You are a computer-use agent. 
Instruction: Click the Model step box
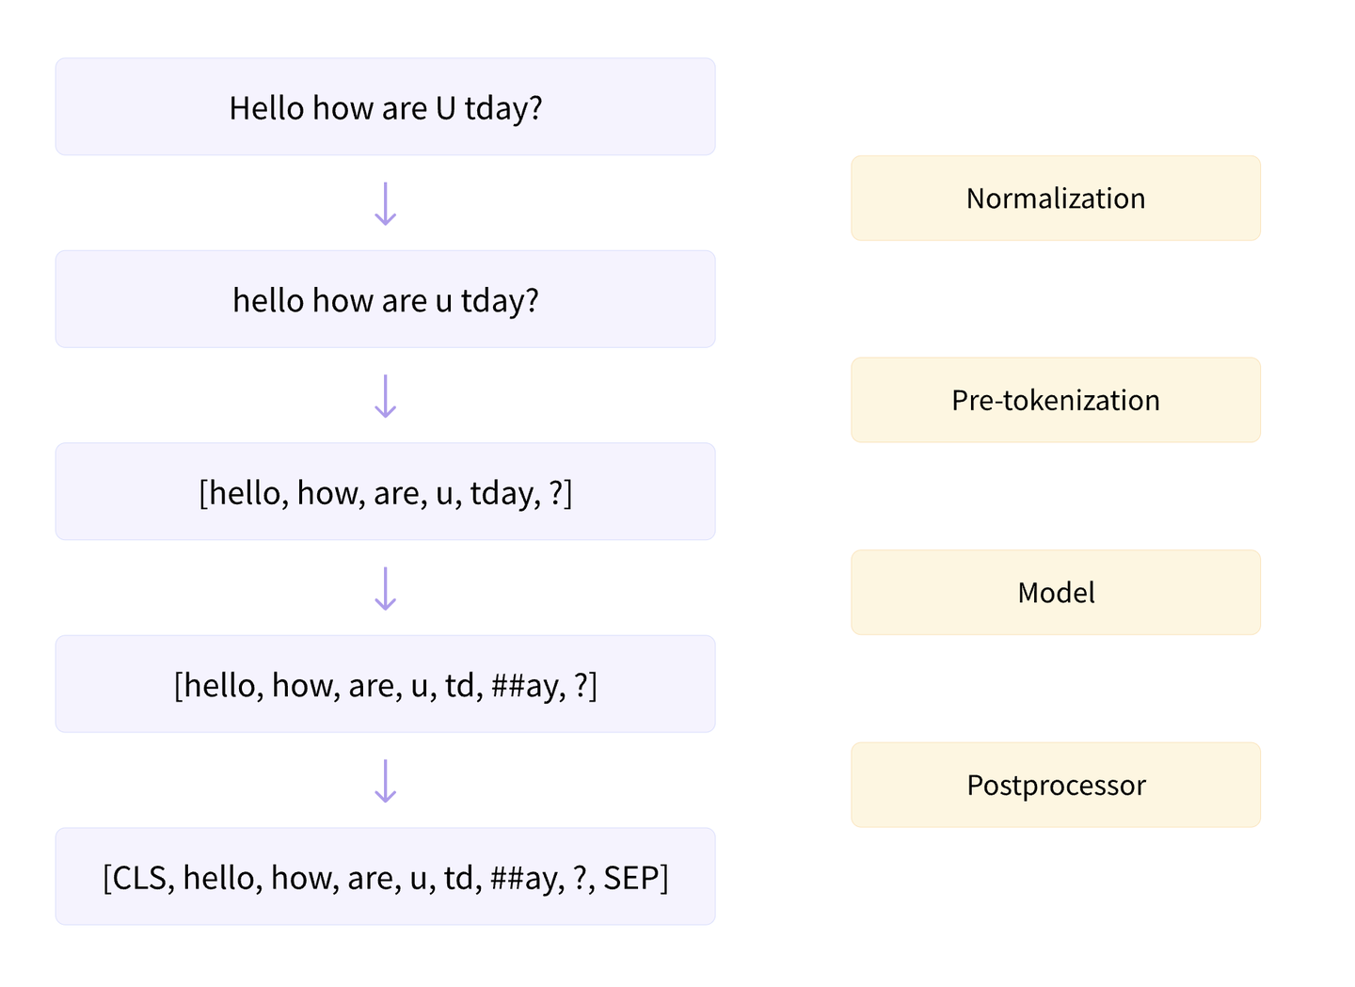click(x=1055, y=593)
